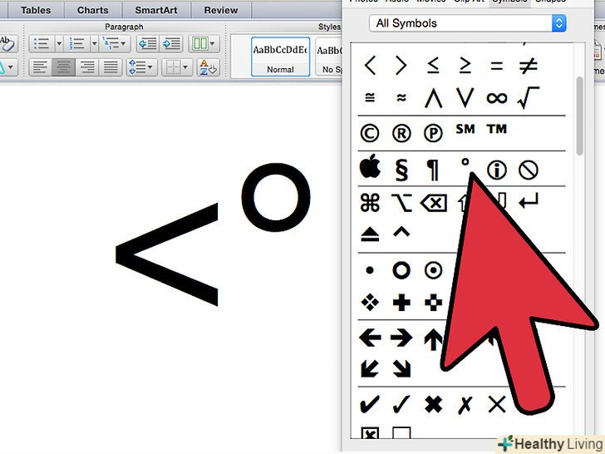Insert the greater-than symbol
This screenshot has width=605, height=454.
pos(401,66)
